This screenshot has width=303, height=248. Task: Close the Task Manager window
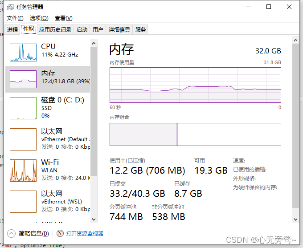[x=289, y=7]
